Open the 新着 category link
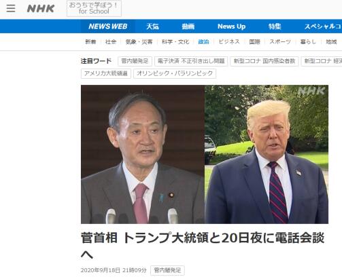This screenshot has width=342, height=279. [x=90, y=41]
